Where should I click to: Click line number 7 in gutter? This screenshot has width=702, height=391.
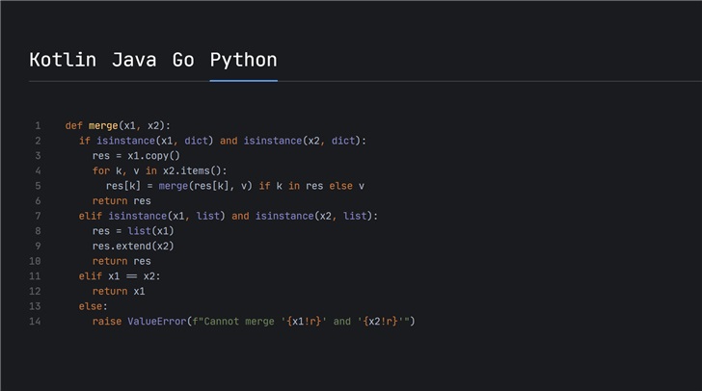pos(38,216)
